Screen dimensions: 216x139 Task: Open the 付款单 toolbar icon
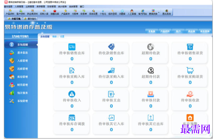click(x=75, y=12)
